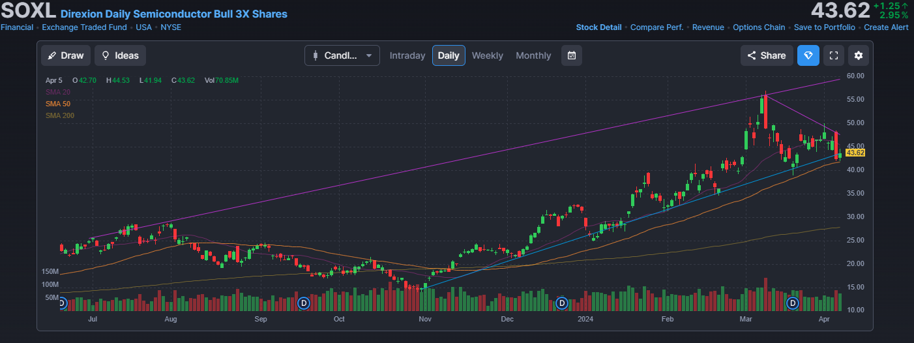
Task: Click the SMA 200 indicator label
Action: click(x=60, y=115)
